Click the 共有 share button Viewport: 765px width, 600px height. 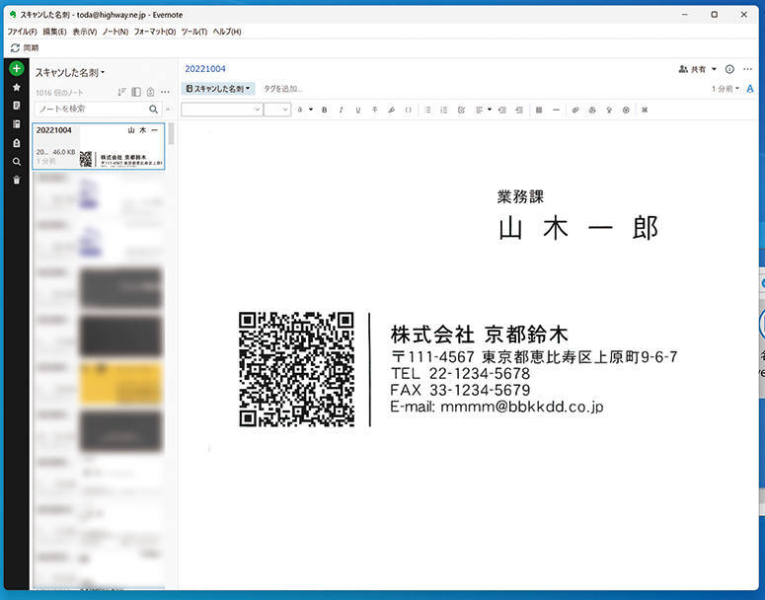pyautogui.click(x=692, y=69)
